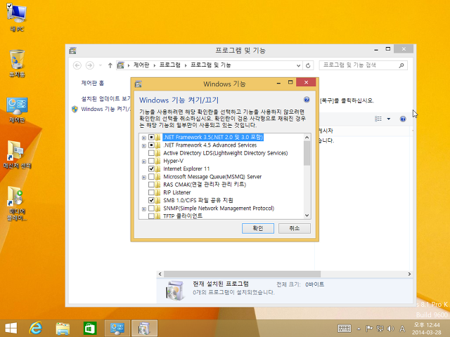Toggle .NET Framework 4.5 Advanced Services checkbox
450x337 pixels.
pyautogui.click(x=151, y=145)
